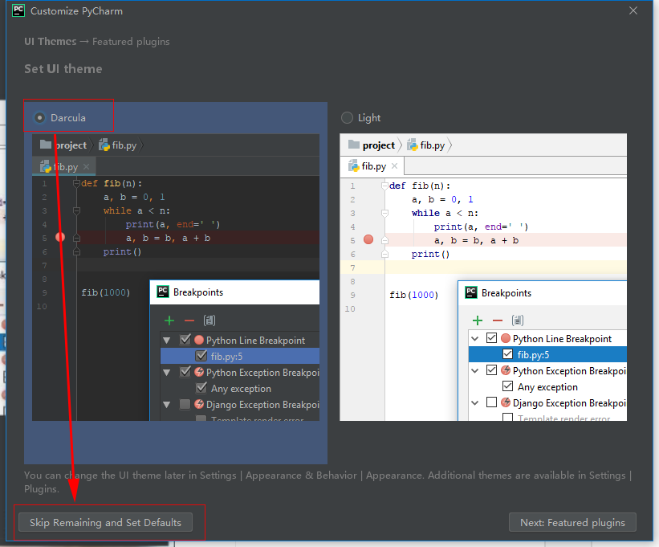The width and height of the screenshot is (659, 547).
Task: Collapse Python Exception Breakpoint node in Darcula preview
Action: point(167,373)
